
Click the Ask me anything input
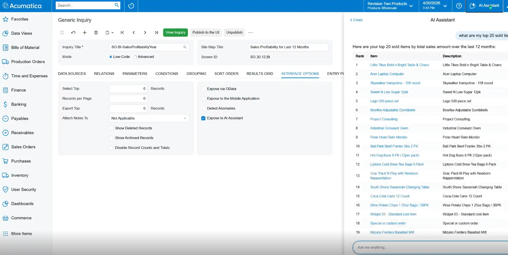coord(431,247)
